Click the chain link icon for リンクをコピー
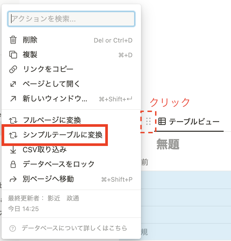Image resolution: width=231 pixels, height=241 pixels. [13, 69]
